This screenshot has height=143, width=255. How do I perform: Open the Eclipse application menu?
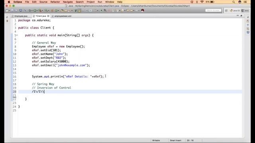tap(18, 2)
